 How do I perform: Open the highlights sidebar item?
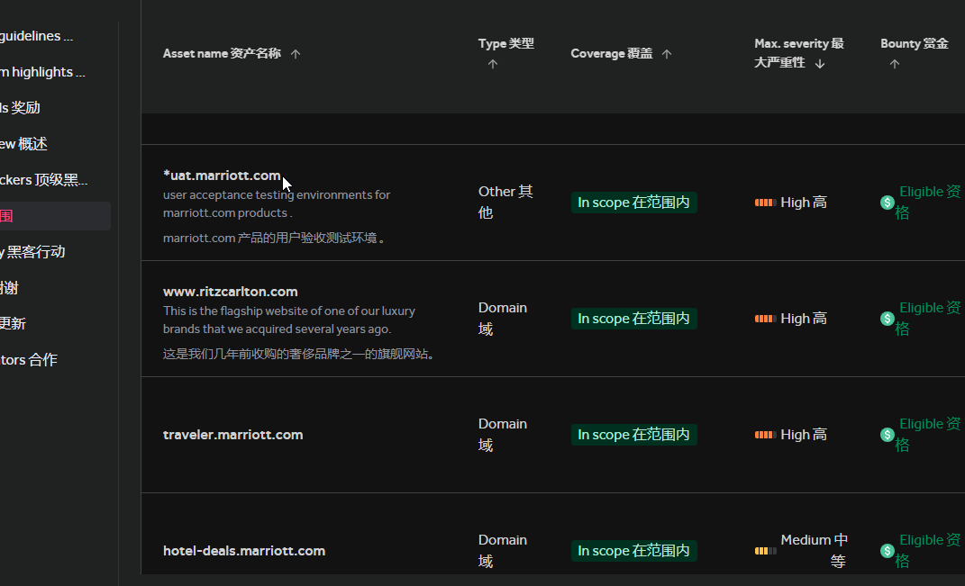click(x=43, y=72)
